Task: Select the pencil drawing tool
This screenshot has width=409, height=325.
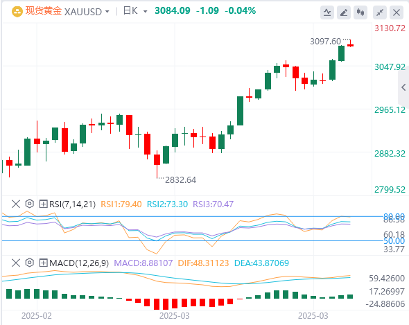Action: 344,12
